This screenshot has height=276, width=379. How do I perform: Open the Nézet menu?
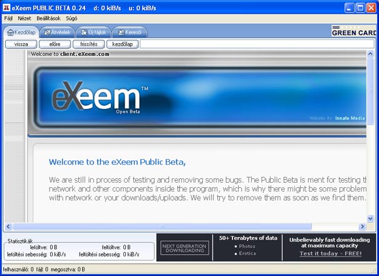point(24,19)
